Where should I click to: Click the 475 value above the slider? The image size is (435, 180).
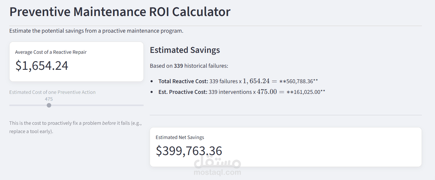(x=49, y=99)
